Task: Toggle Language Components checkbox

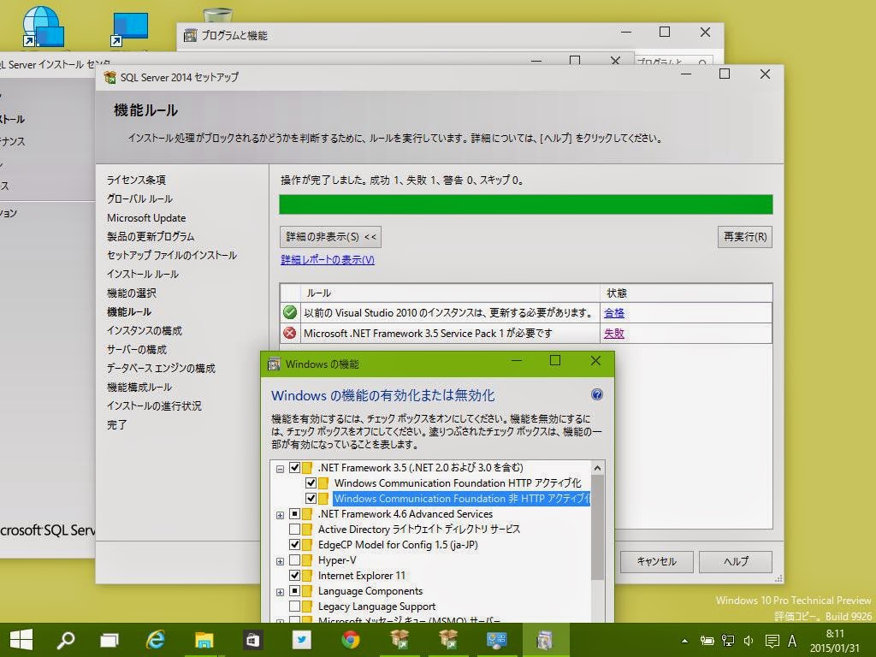Action: pos(294,591)
